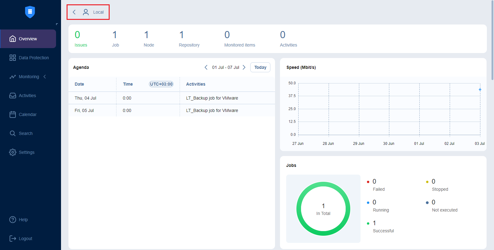Click the Help question mark icon
Screen dimensions: 494x250
[13, 220]
